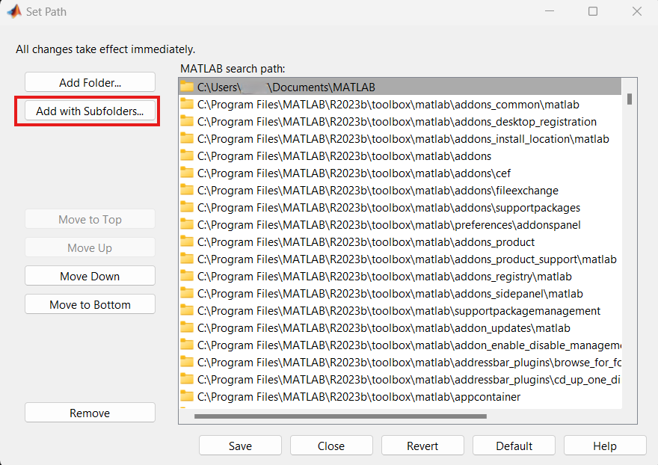
Task: Click the Move Down button
Action: (x=90, y=276)
